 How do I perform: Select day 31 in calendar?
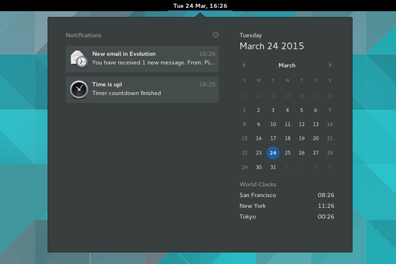[273, 167]
